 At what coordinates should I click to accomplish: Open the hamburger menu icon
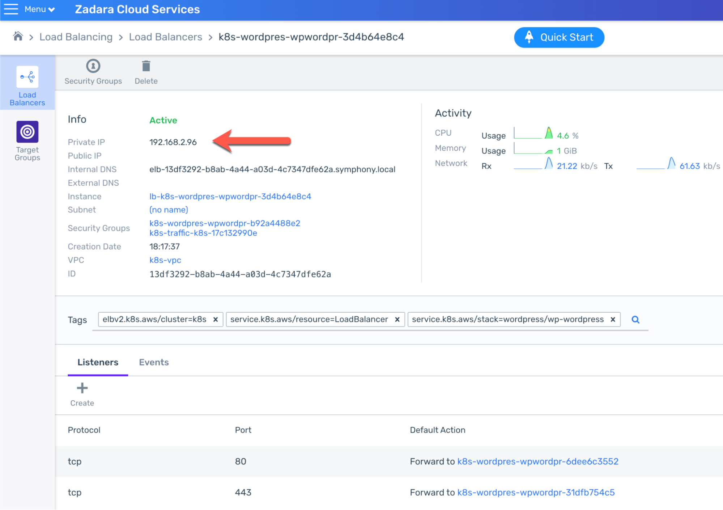(x=11, y=9)
